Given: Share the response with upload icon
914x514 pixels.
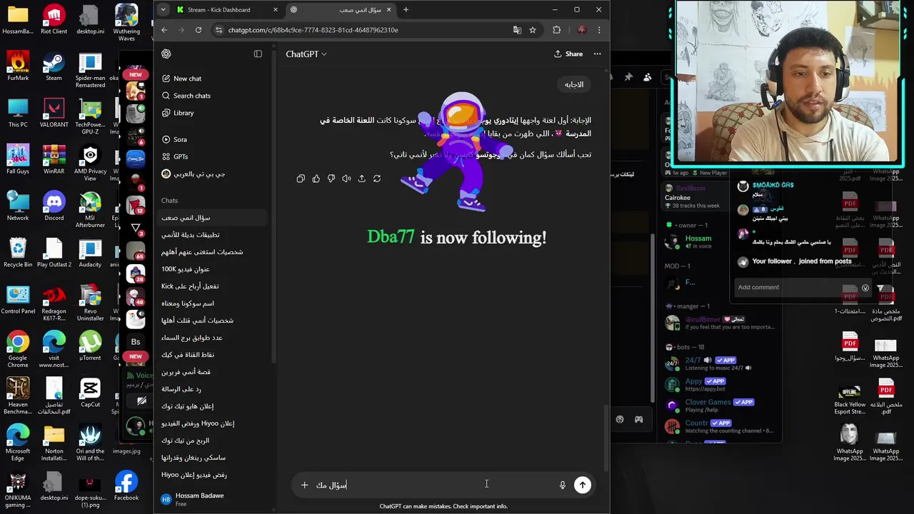Looking at the screenshot, I should [361, 178].
